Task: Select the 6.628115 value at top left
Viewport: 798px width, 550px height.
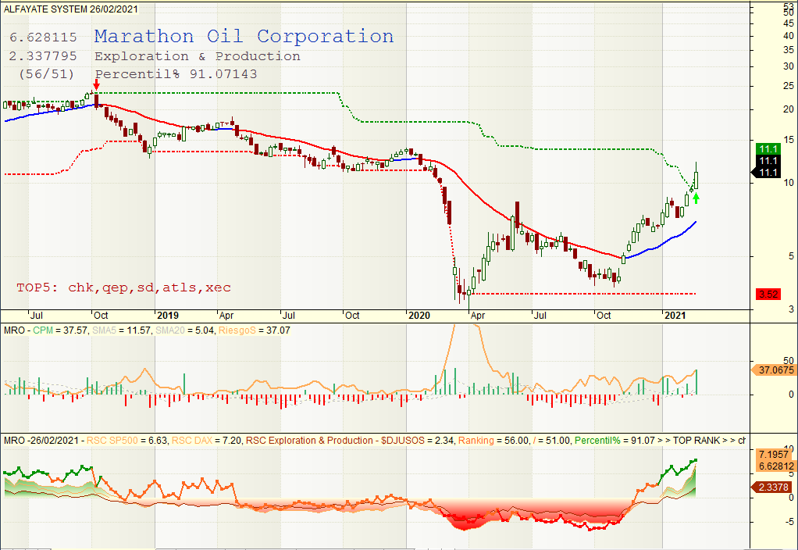Action: 43,37
